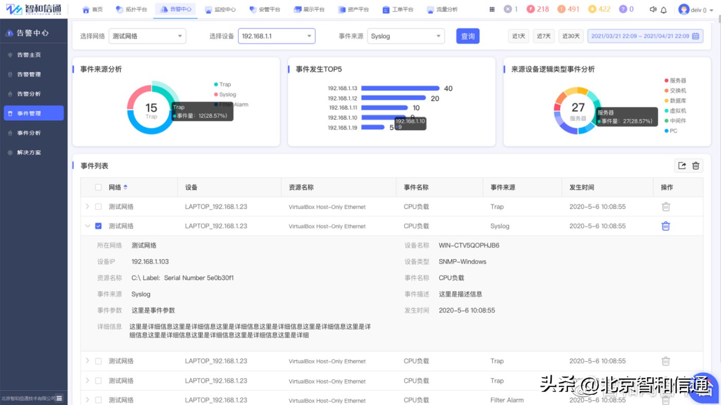
Task: Mute the speaker icon in the top bar
Action: click(653, 8)
